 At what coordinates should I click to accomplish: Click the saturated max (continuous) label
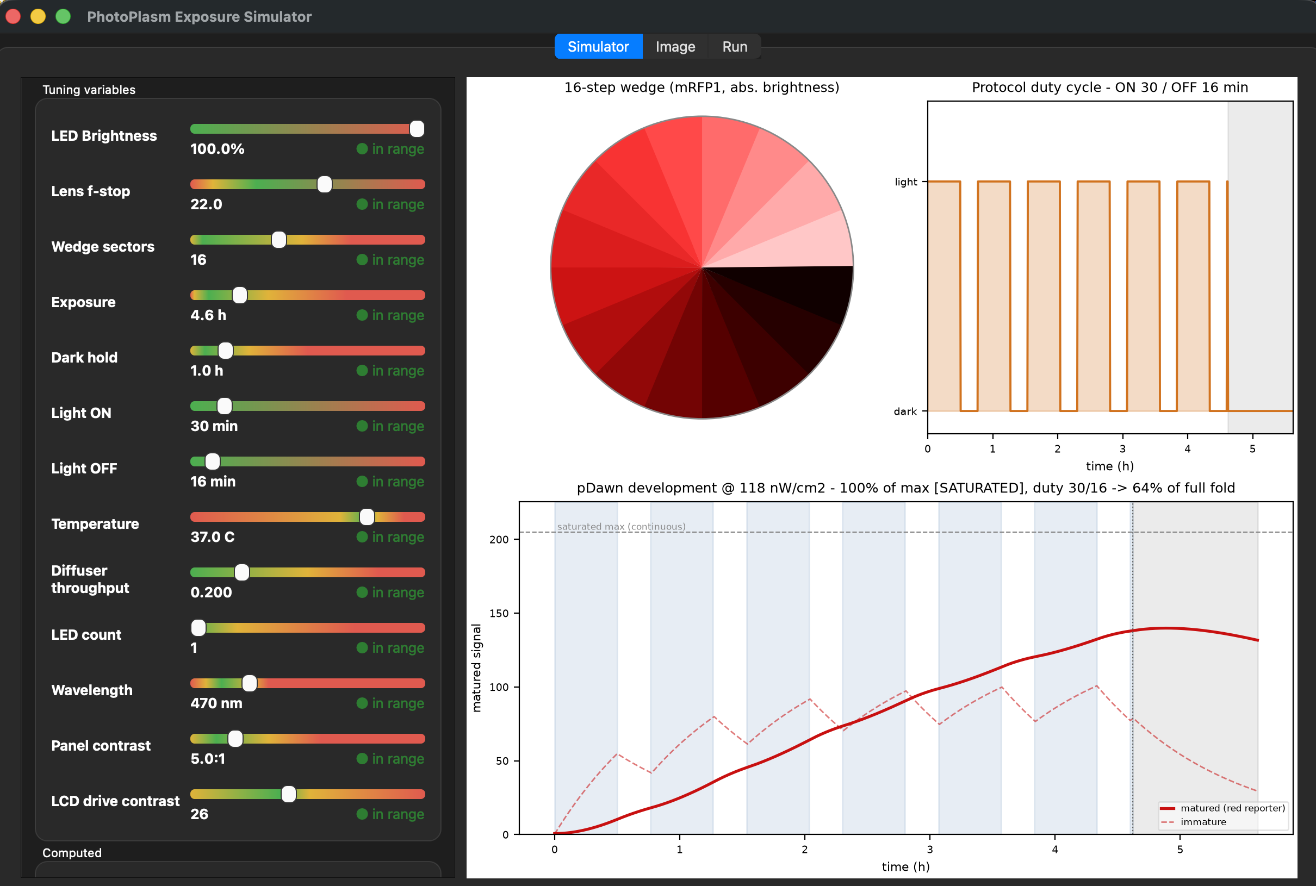coord(621,526)
